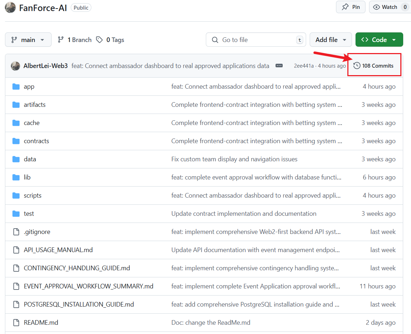Click the app folder icon
The image size is (411, 334).
(x=16, y=87)
